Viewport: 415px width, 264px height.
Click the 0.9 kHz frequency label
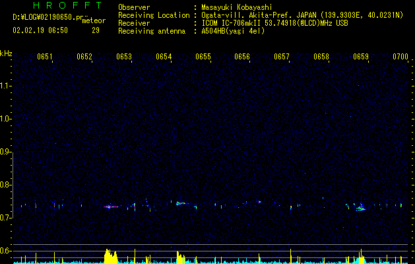[5, 152]
